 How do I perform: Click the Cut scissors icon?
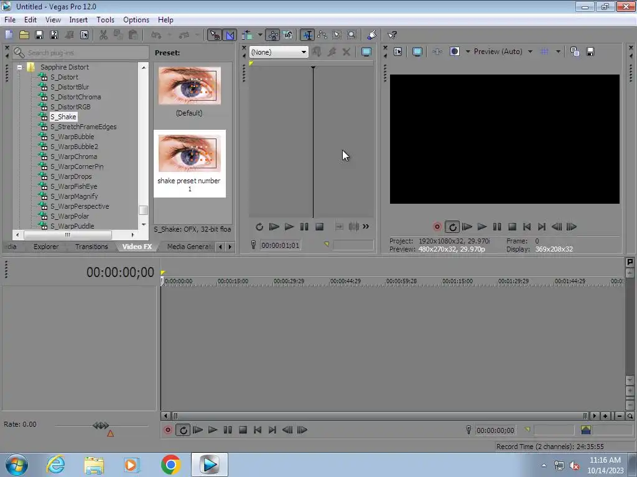tap(103, 35)
